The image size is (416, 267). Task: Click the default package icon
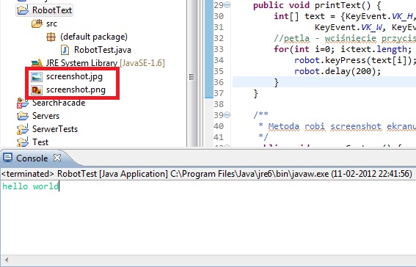(x=51, y=37)
